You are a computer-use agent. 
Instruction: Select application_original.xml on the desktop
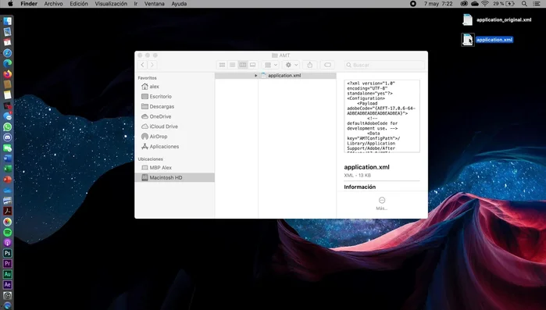[497, 20]
